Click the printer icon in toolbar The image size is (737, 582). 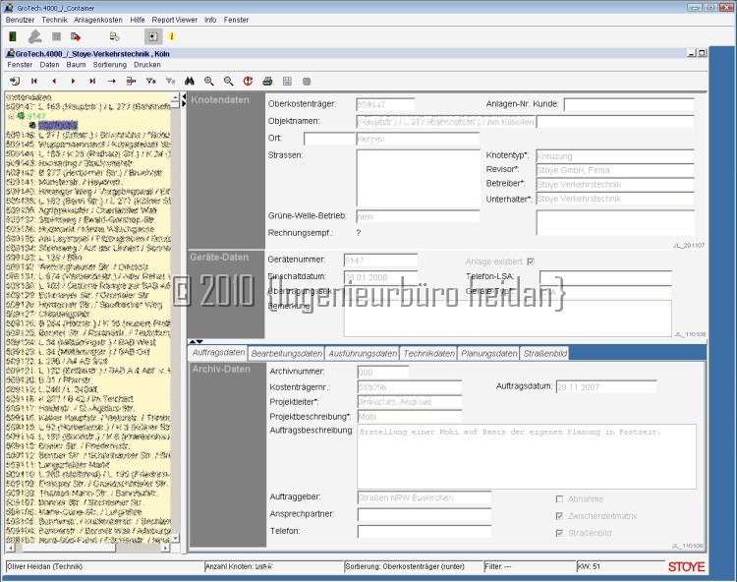267,81
